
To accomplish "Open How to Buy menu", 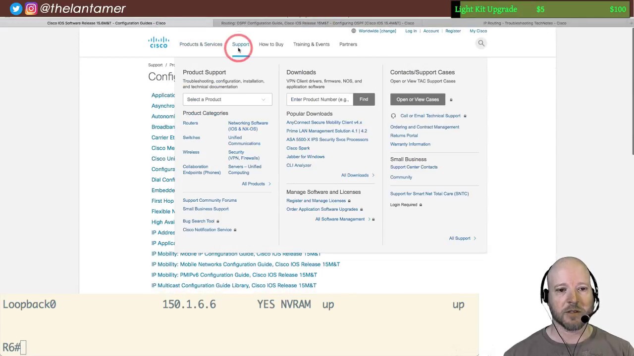I will pos(271,44).
